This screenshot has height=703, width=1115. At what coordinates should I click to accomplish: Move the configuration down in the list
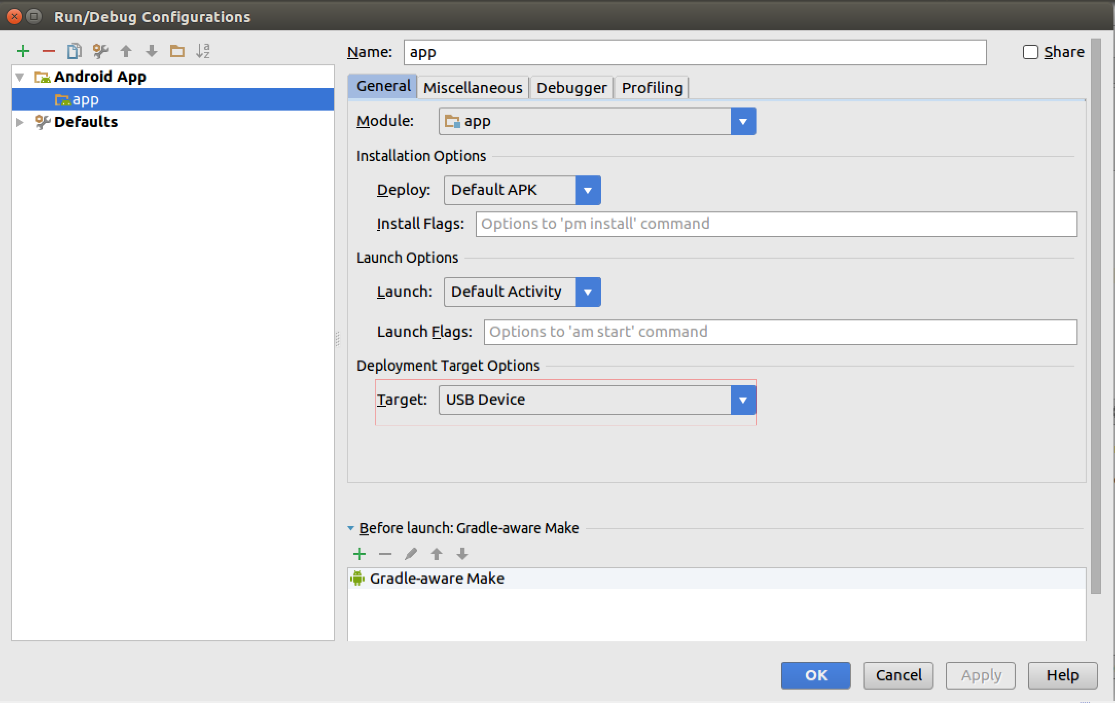coord(152,51)
